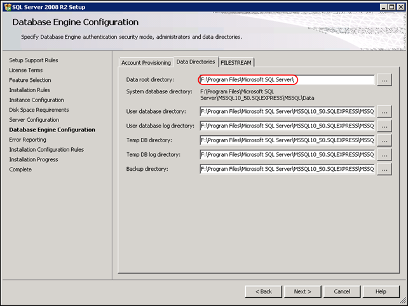Click the Data root directory label

(x=150, y=80)
